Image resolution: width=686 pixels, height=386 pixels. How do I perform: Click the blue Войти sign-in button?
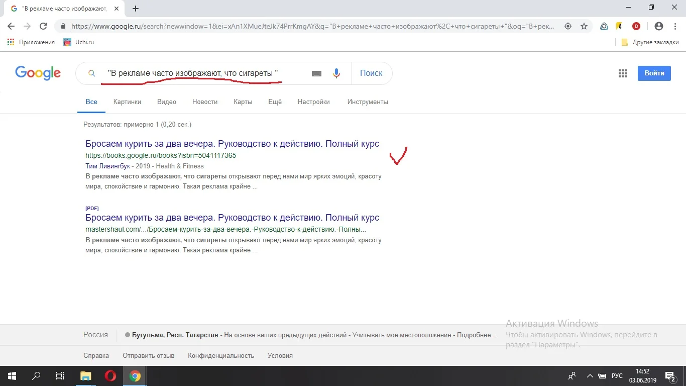pos(654,73)
